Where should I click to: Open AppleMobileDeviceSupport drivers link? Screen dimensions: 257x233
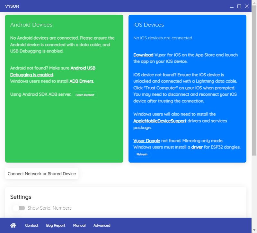click(x=160, y=121)
